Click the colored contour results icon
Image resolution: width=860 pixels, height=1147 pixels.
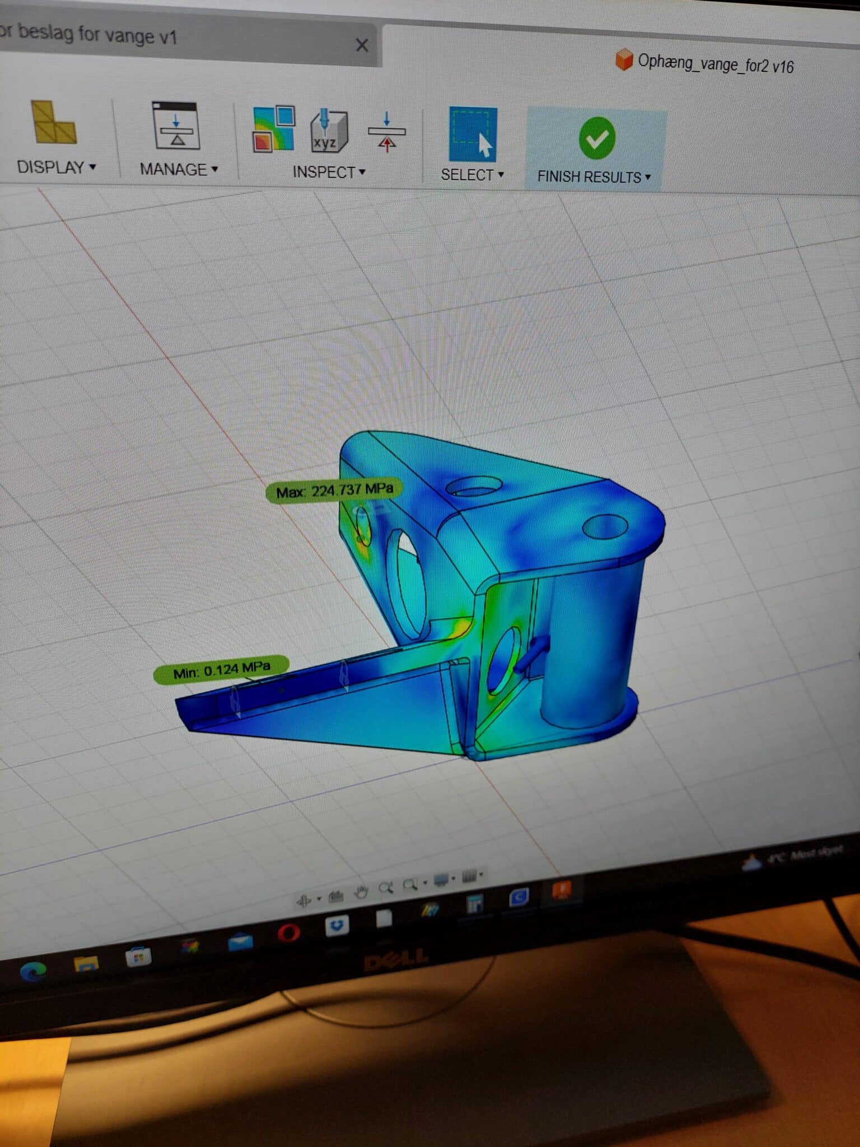point(273,129)
